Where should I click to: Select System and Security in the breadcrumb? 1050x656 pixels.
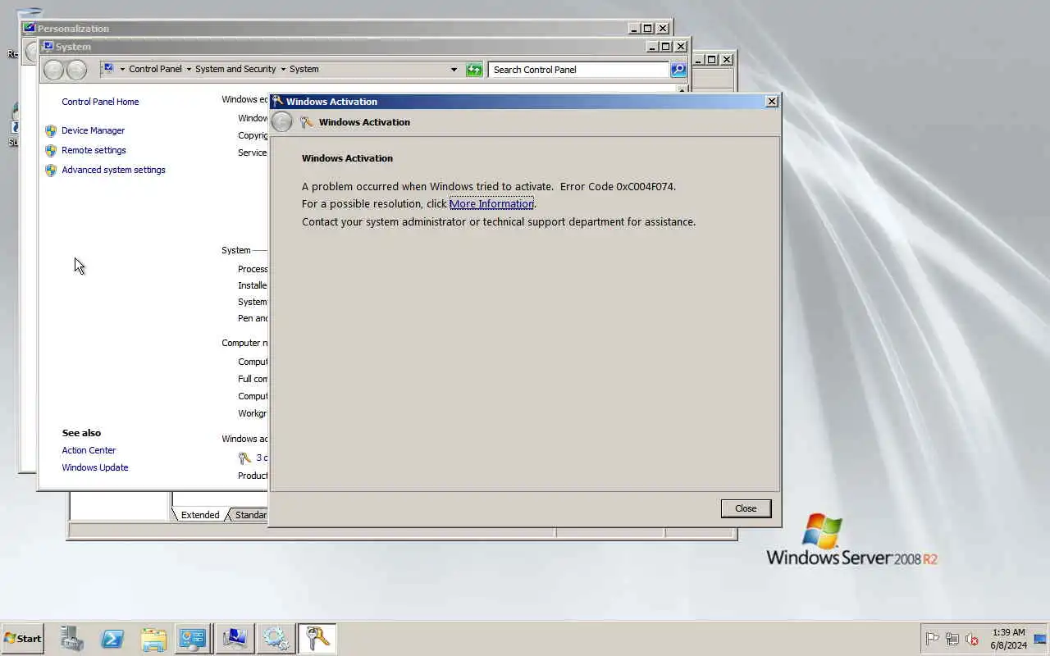coord(235,70)
